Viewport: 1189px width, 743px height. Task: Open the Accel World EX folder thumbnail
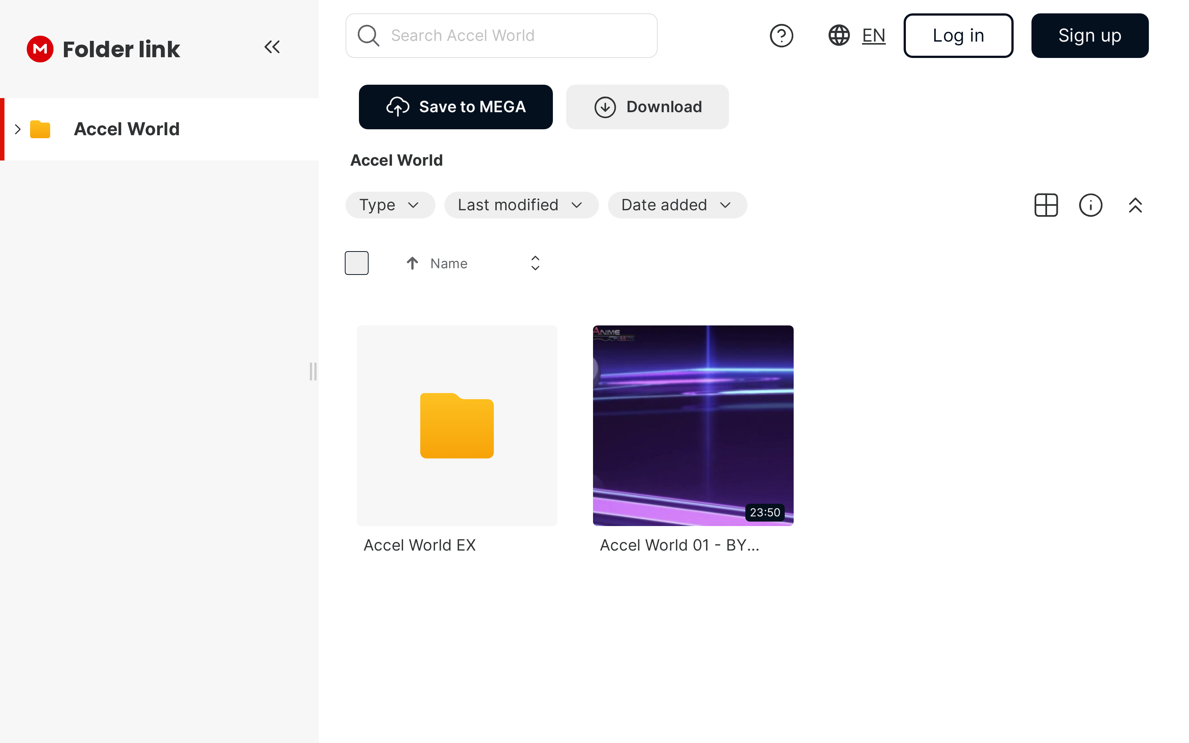pyautogui.click(x=457, y=426)
